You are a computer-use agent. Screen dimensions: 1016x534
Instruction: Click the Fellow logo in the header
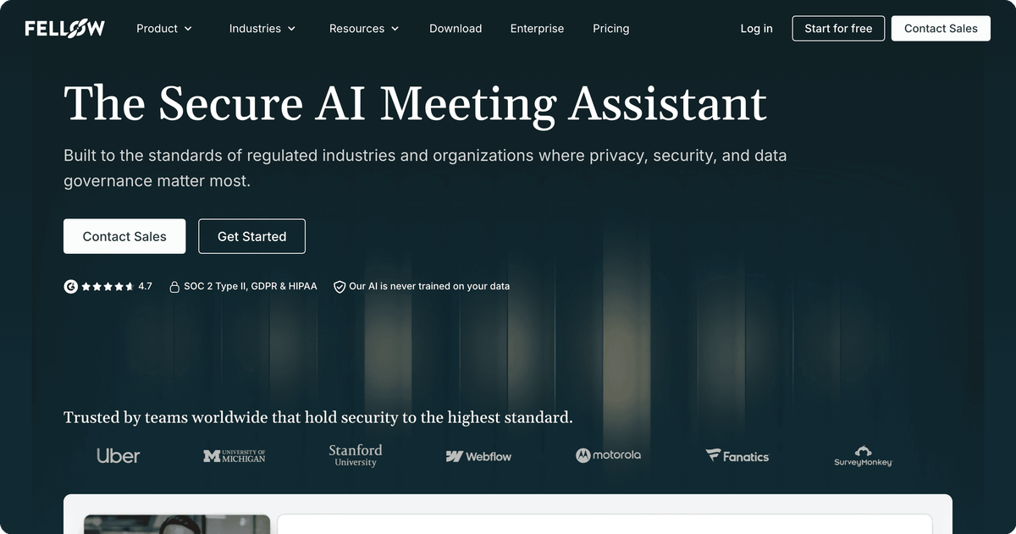[x=65, y=29]
